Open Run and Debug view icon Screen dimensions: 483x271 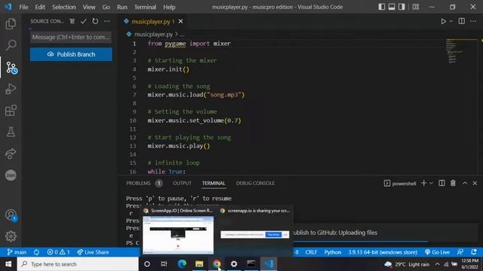coord(11,89)
